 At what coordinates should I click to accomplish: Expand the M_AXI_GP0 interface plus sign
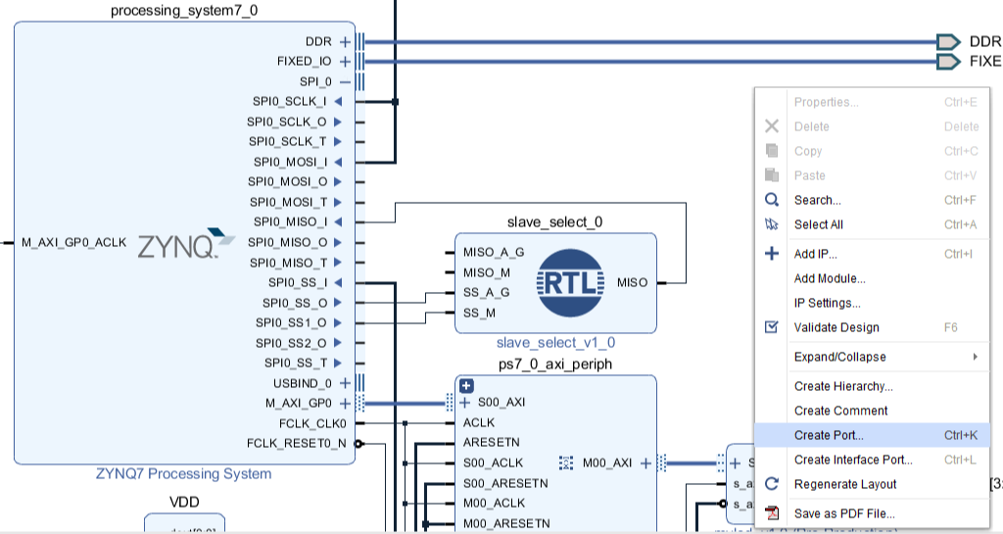point(346,404)
